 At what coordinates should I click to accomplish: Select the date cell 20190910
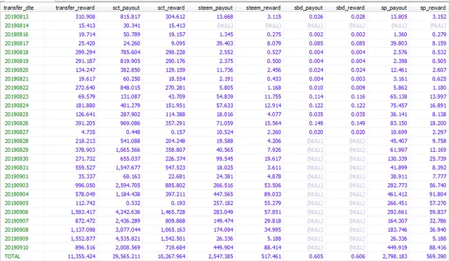pos(17,247)
